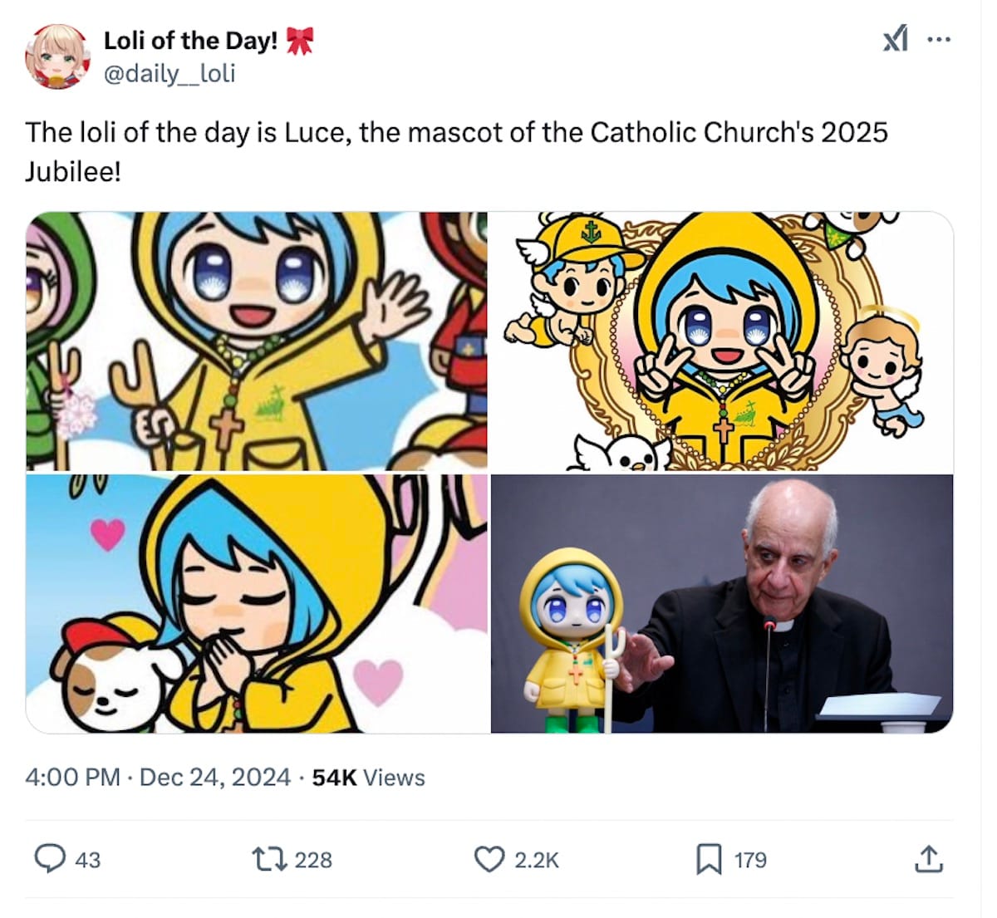Click the 43 replies count

pyautogui.click(x=88, y=860)
